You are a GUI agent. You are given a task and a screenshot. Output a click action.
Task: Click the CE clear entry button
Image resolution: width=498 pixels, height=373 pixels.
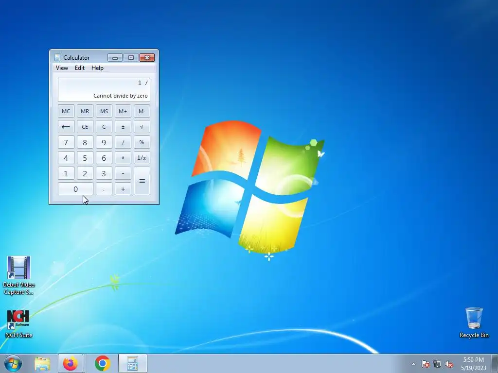[x=85, y=127]
